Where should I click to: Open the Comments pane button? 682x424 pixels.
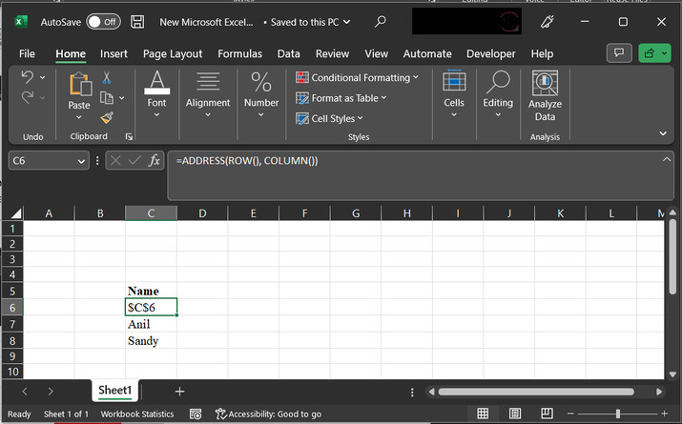point(618,53)
